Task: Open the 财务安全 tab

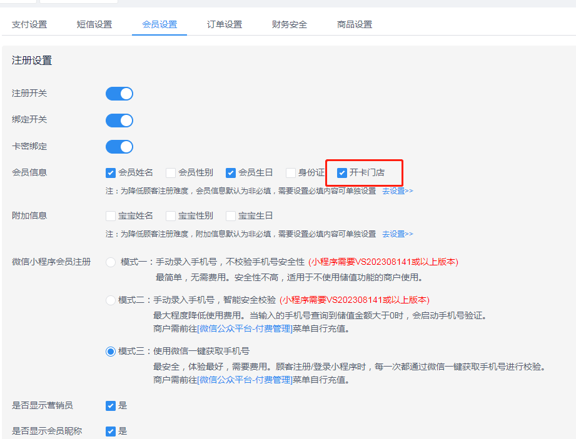Action: pos(290,24)
